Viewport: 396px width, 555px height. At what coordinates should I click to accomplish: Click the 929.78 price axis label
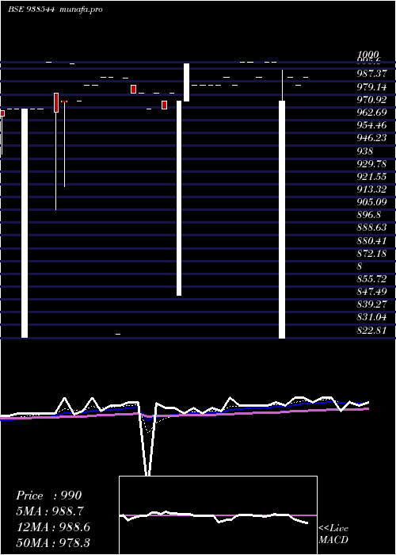click(x=371, y=163)
